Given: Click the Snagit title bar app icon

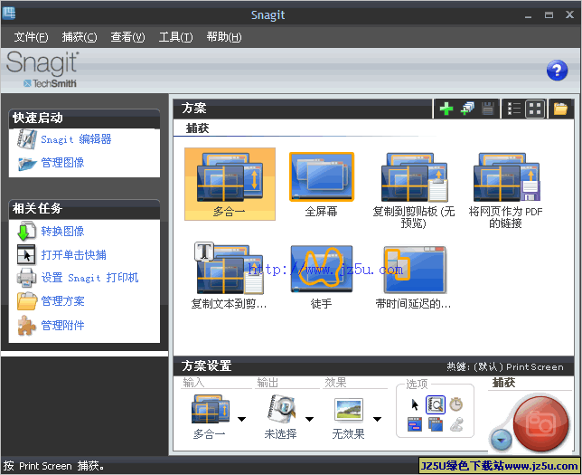Looking at the screenshot, I should [9, 14].
